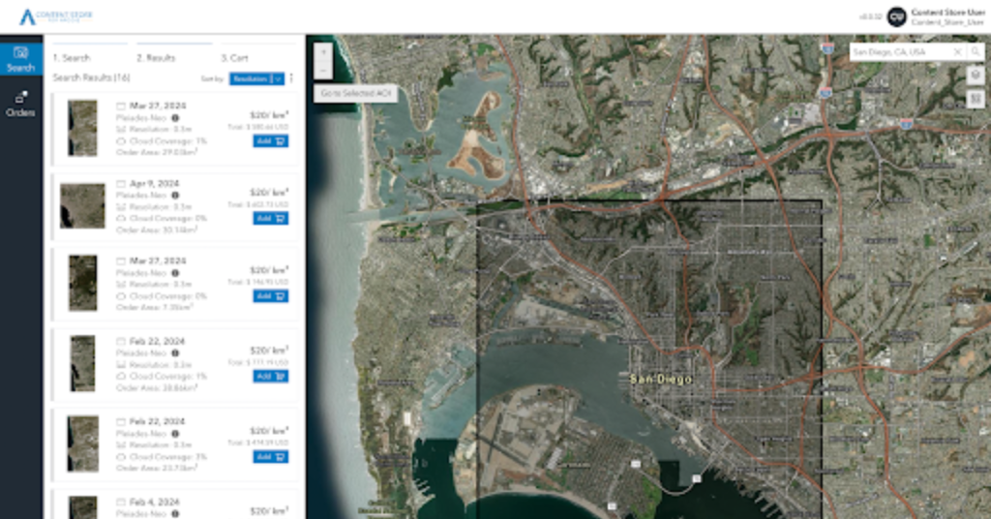Click the Go to Selected AOI button
Image resolution: width=991 pixels, height=519 pixels.
click(357, 92)
